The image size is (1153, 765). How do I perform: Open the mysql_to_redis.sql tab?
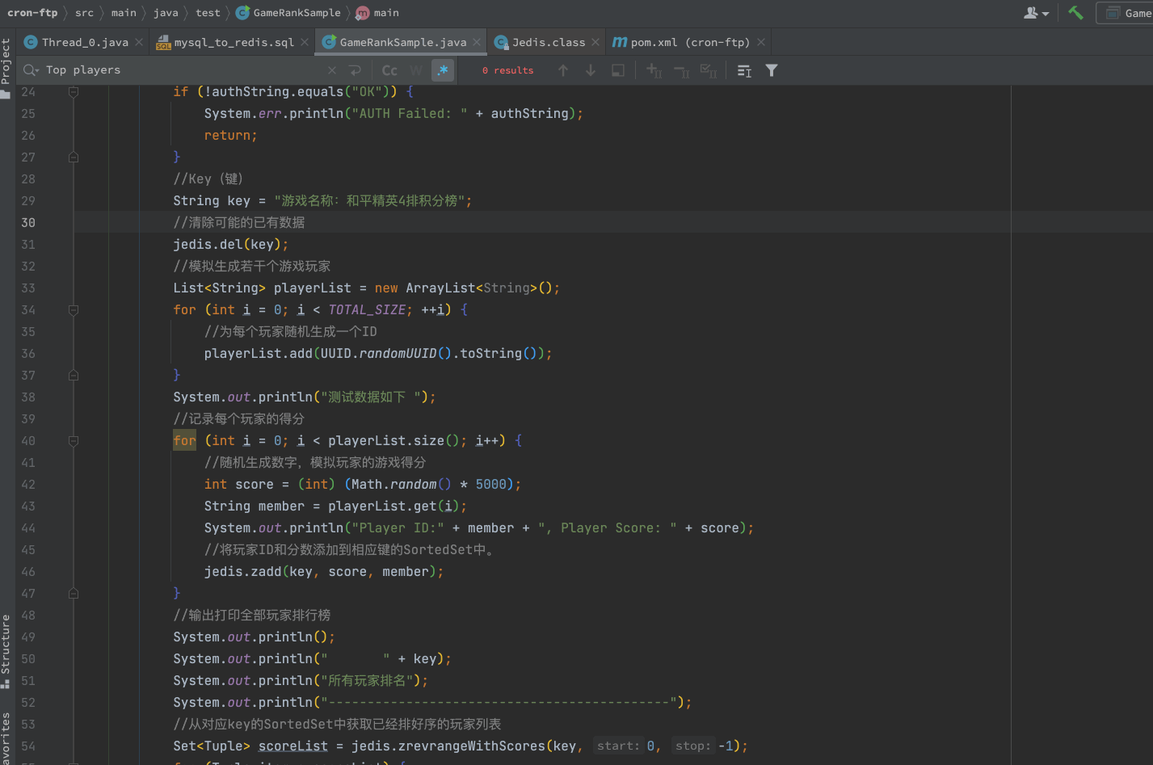coord(234,42)
